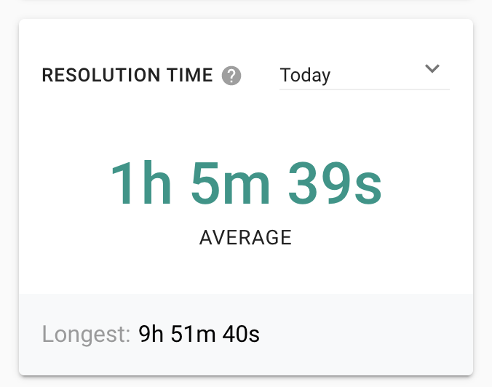Click the 39s seconds portion of average

(335, 183)
